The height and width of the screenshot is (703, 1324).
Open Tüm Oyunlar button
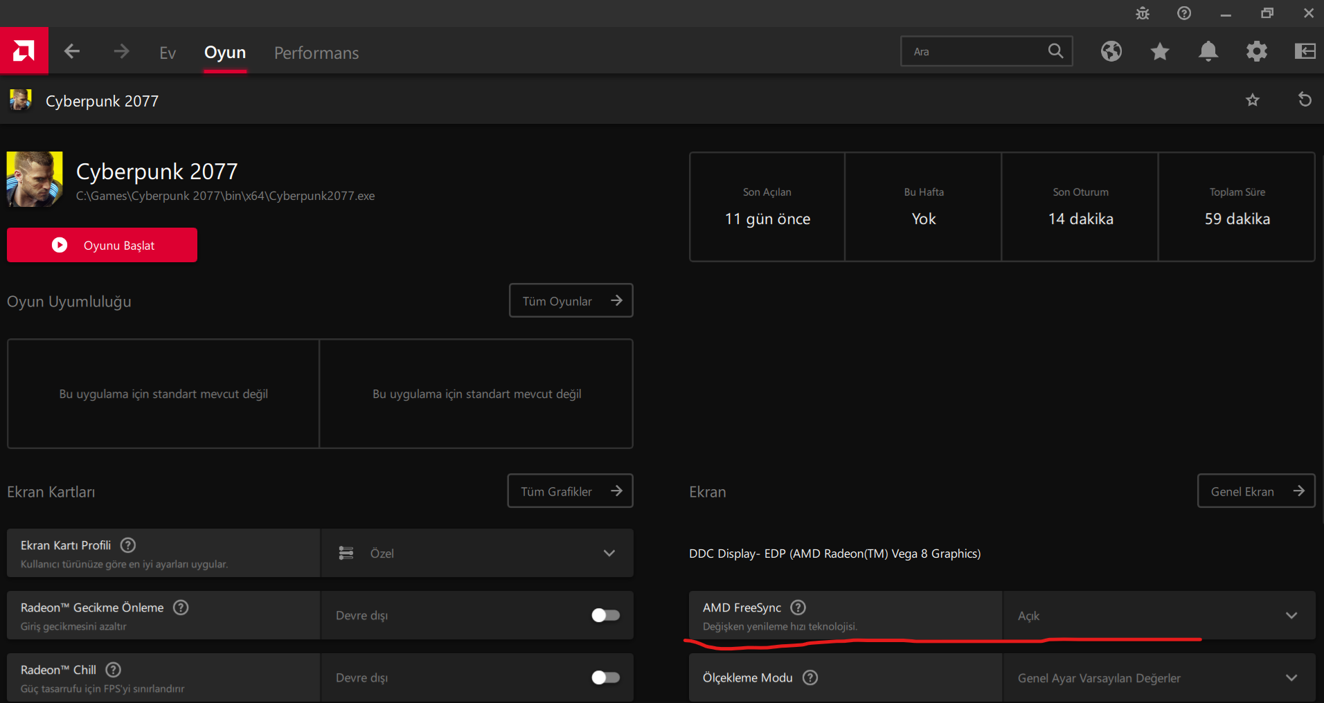(x=571, y=300)
